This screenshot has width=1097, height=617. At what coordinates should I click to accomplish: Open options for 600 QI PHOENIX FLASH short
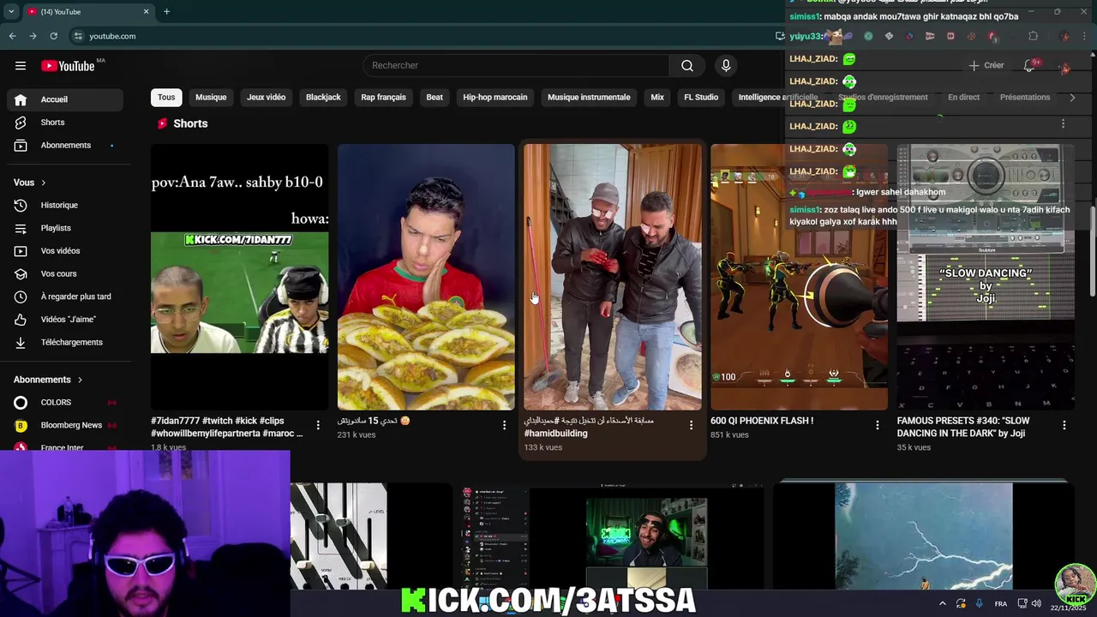click(877, 425)
